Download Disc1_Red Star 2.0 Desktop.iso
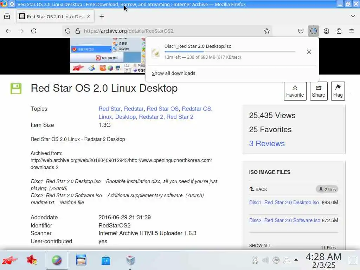This screenshot has width=360, height=270. tap(284, 202)
